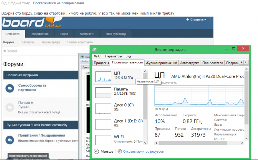This screenshot has height=160, width=258.
Task: Click the resource monitor gauge icon
Action: tap(120, 151)
